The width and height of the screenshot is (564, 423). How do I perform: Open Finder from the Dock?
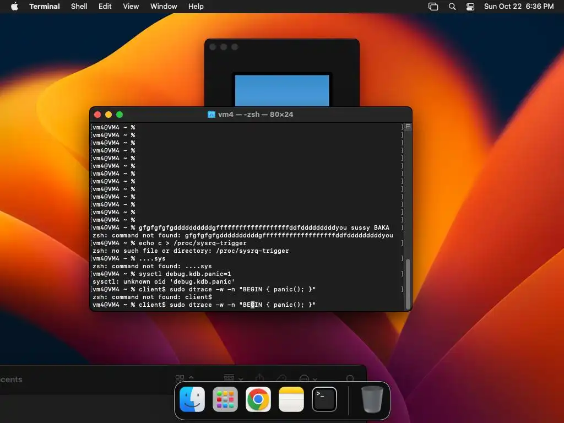coord(192,399)
